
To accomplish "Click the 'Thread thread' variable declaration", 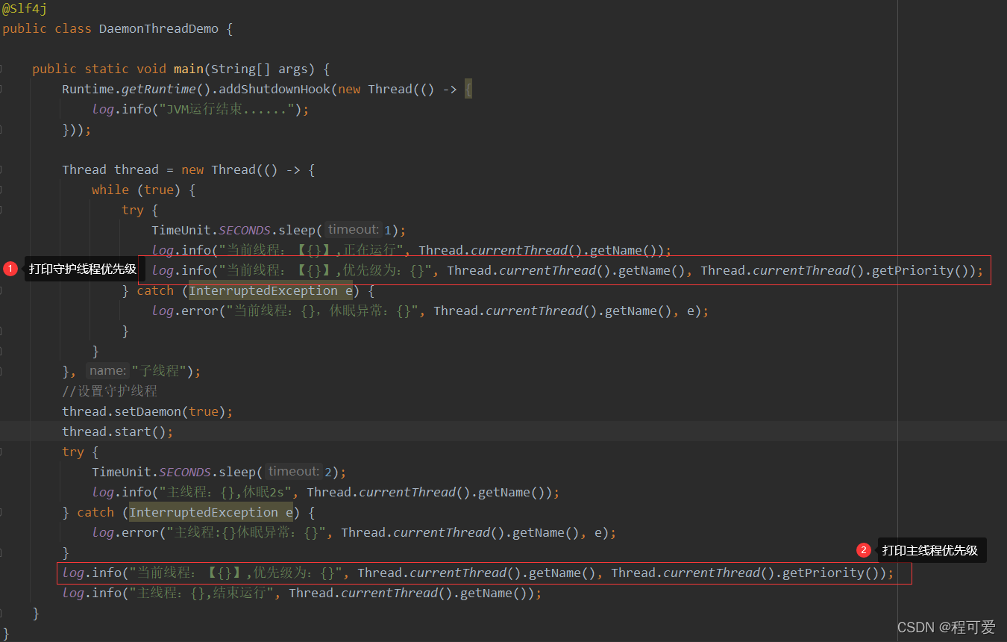I will [x=110, y=169].
